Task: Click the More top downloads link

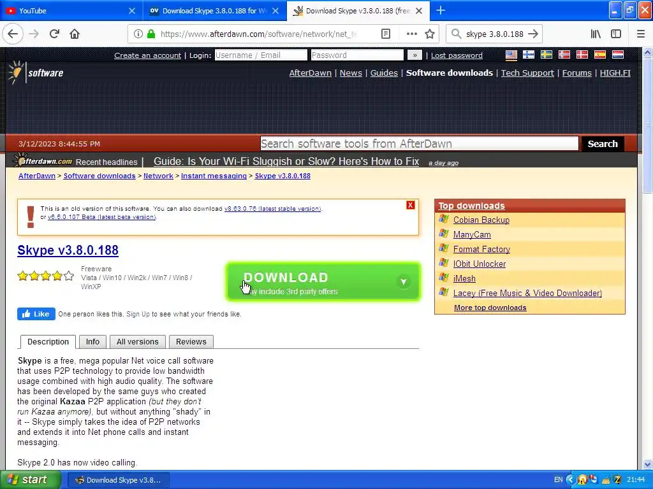Action: click(x=490, y=308)
